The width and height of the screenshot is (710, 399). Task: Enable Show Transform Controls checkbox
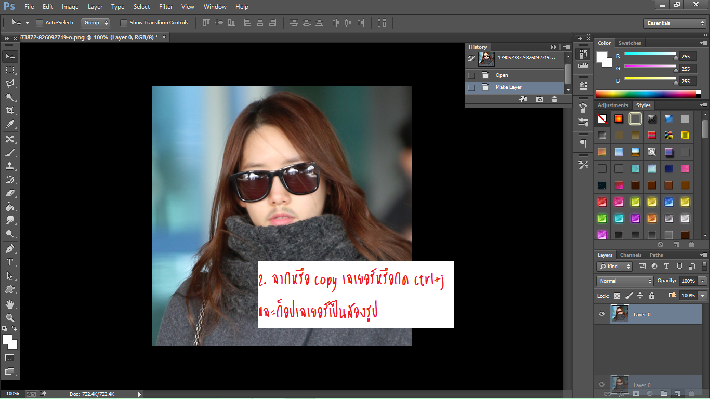124,23
